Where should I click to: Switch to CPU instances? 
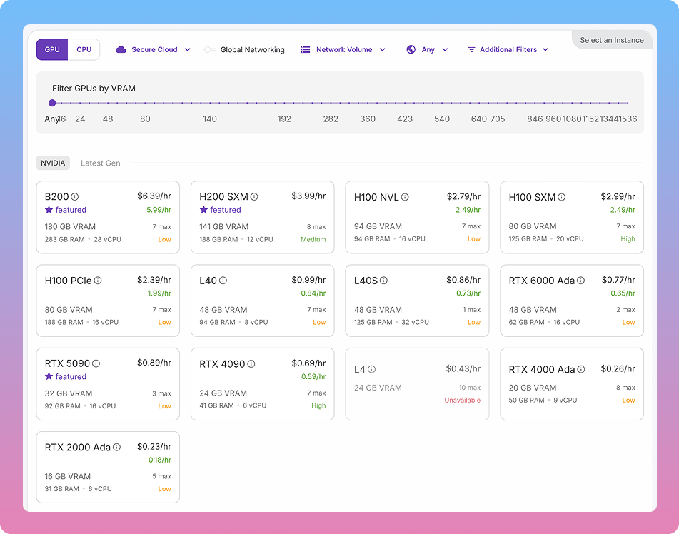coord(84,49)
